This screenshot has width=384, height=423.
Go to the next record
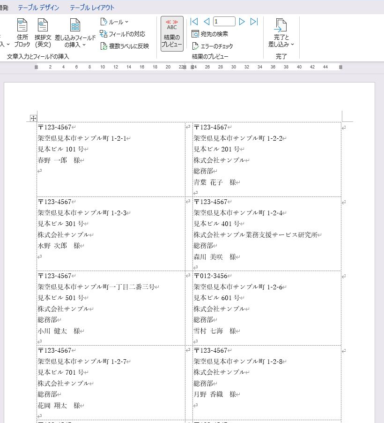[242, 22]
